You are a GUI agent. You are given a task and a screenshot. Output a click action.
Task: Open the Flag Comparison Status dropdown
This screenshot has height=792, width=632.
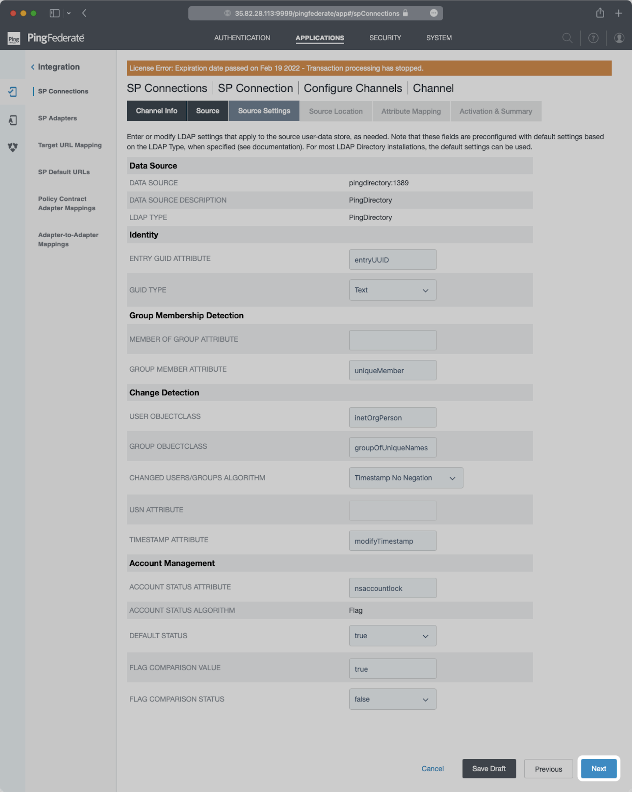[392, 699]
